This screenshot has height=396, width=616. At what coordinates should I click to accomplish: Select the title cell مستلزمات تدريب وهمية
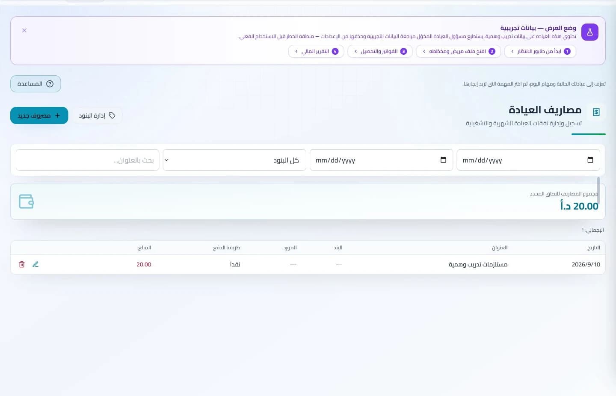pos(478,264)
